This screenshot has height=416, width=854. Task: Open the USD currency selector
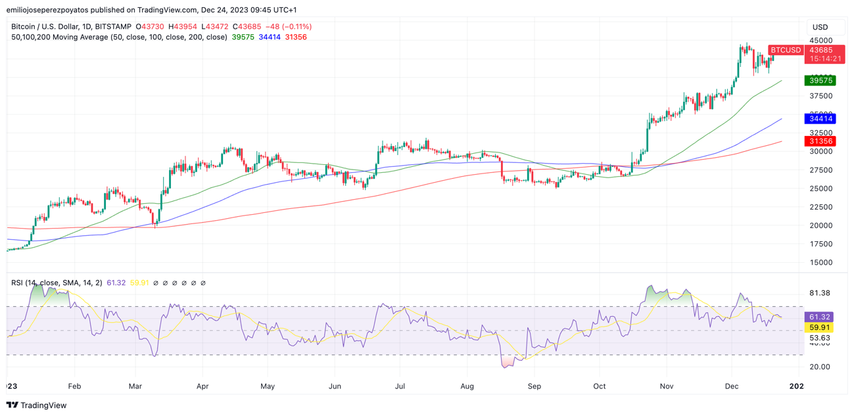(x=820, y=27)
